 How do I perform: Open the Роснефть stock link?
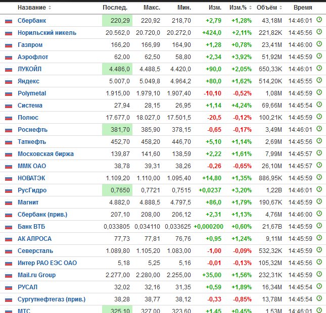33,130
